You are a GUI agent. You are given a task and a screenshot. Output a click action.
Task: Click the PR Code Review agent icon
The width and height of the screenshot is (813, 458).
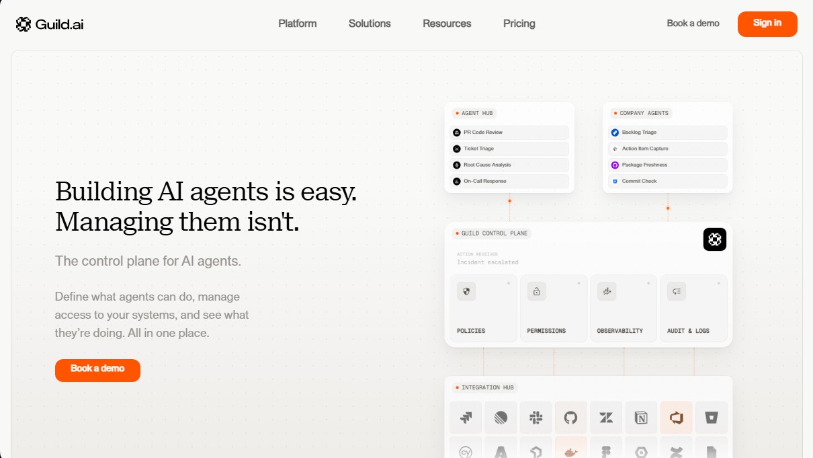click(457, 132)
